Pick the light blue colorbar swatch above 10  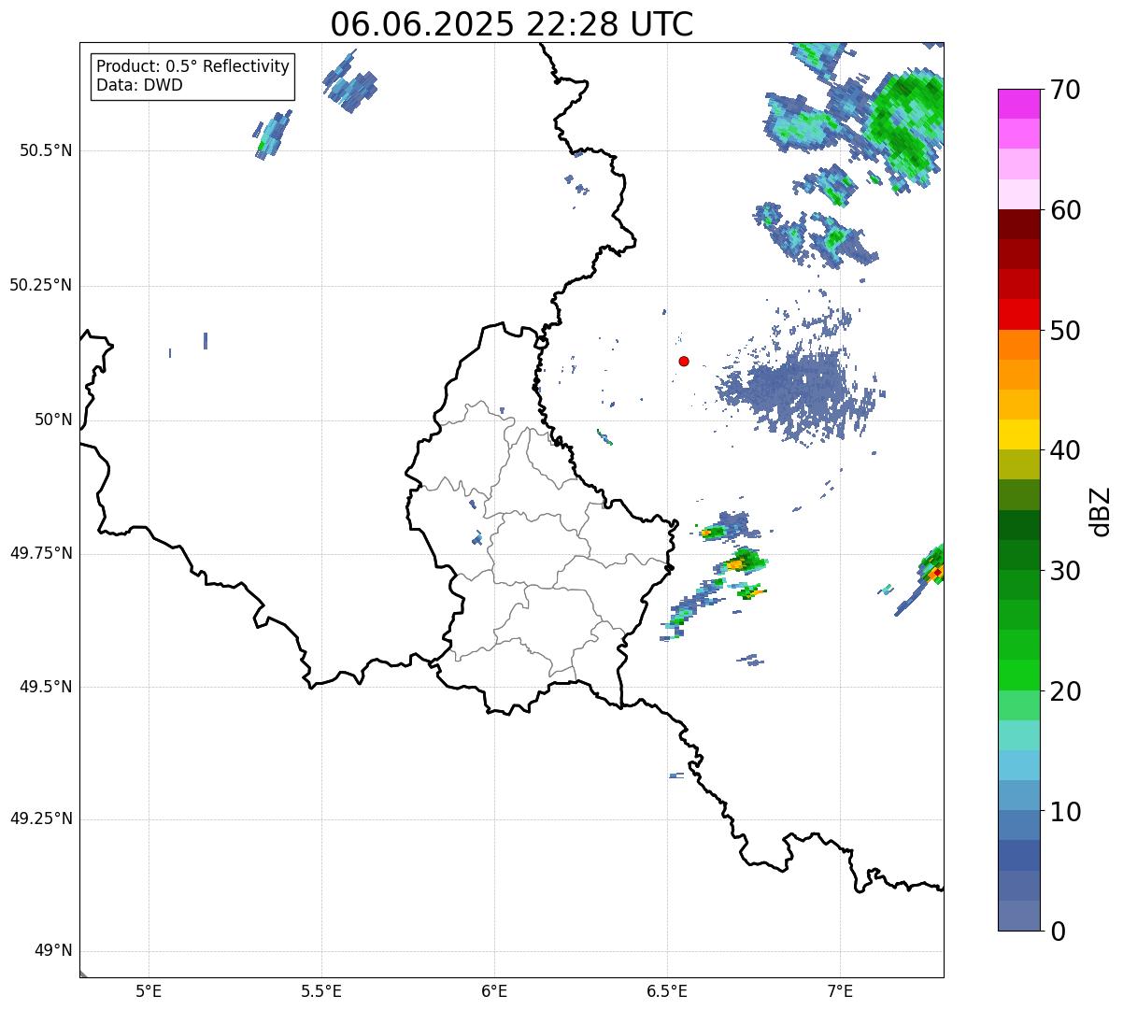tap(1019, 765)
